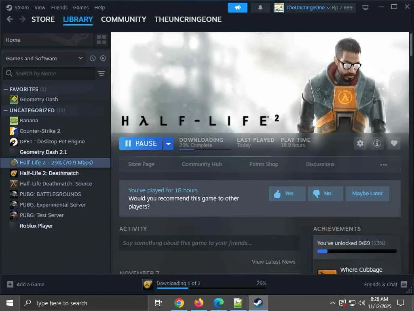Collapse the Favorites category

[x=6, y=89]
